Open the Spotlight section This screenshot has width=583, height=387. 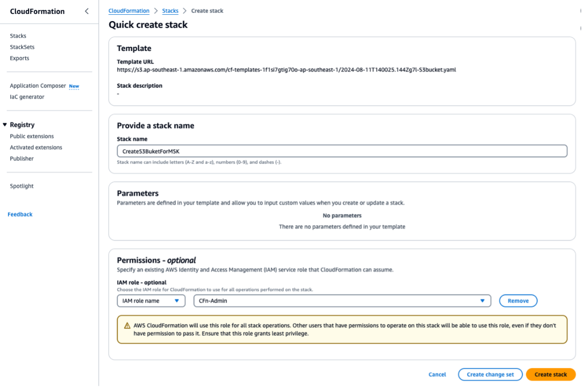(21, 186)
